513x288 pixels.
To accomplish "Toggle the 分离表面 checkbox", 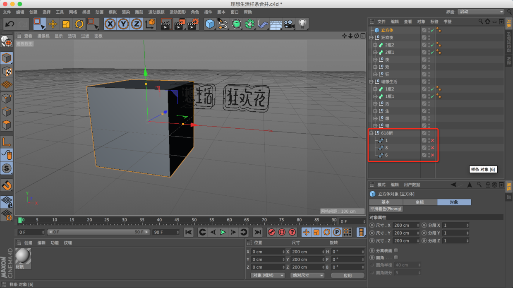I will [x=396, y=250].
